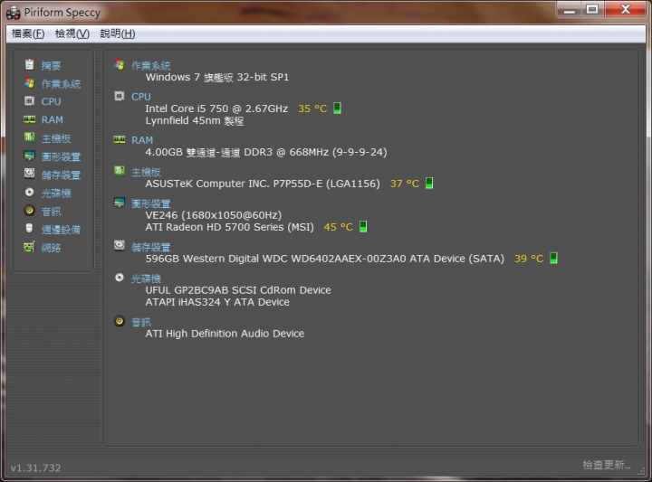Click the disc icon beside 光碟機 heading
Viewport: 652px width, 482px height.
coord(120,278)
